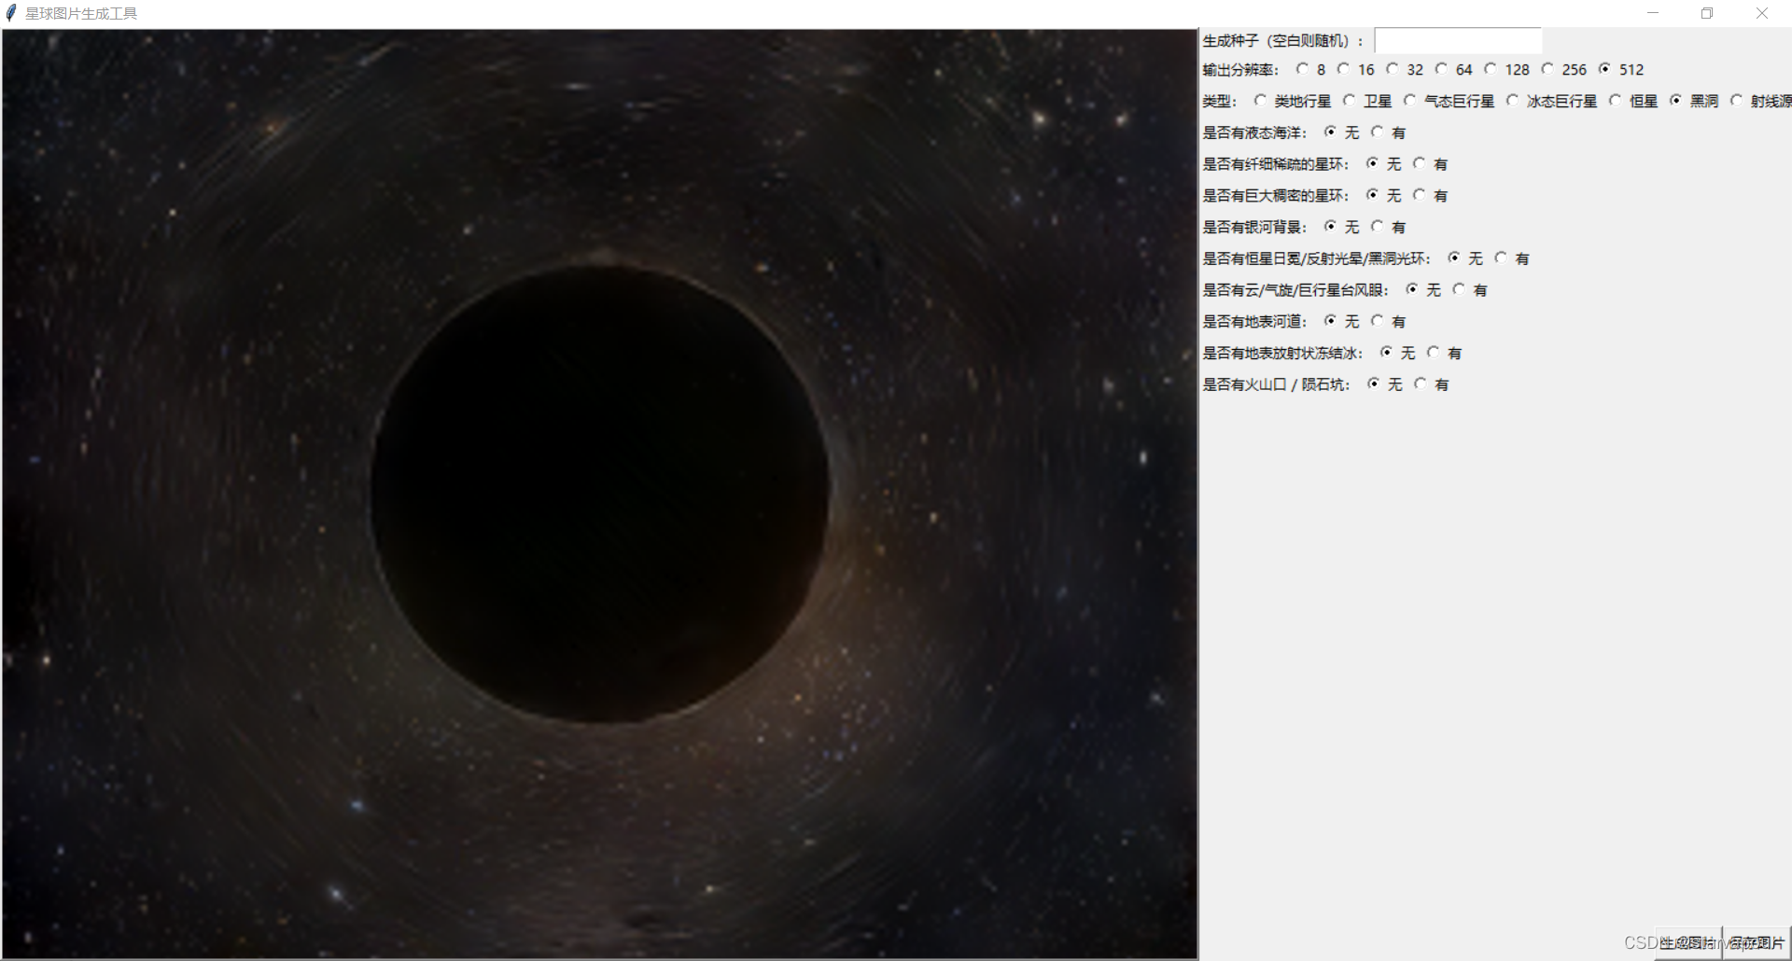Image resolution: width=1792 pixels, height=961 pixels.
Task: Click the feather app icon in title bar
Action: 11,13
